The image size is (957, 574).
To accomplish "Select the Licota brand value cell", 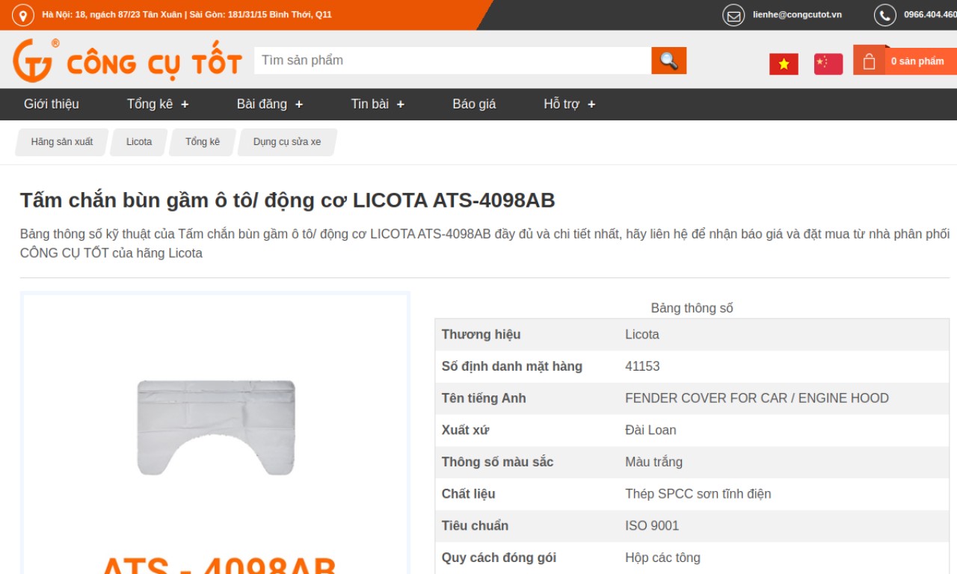I will [642, 335].
